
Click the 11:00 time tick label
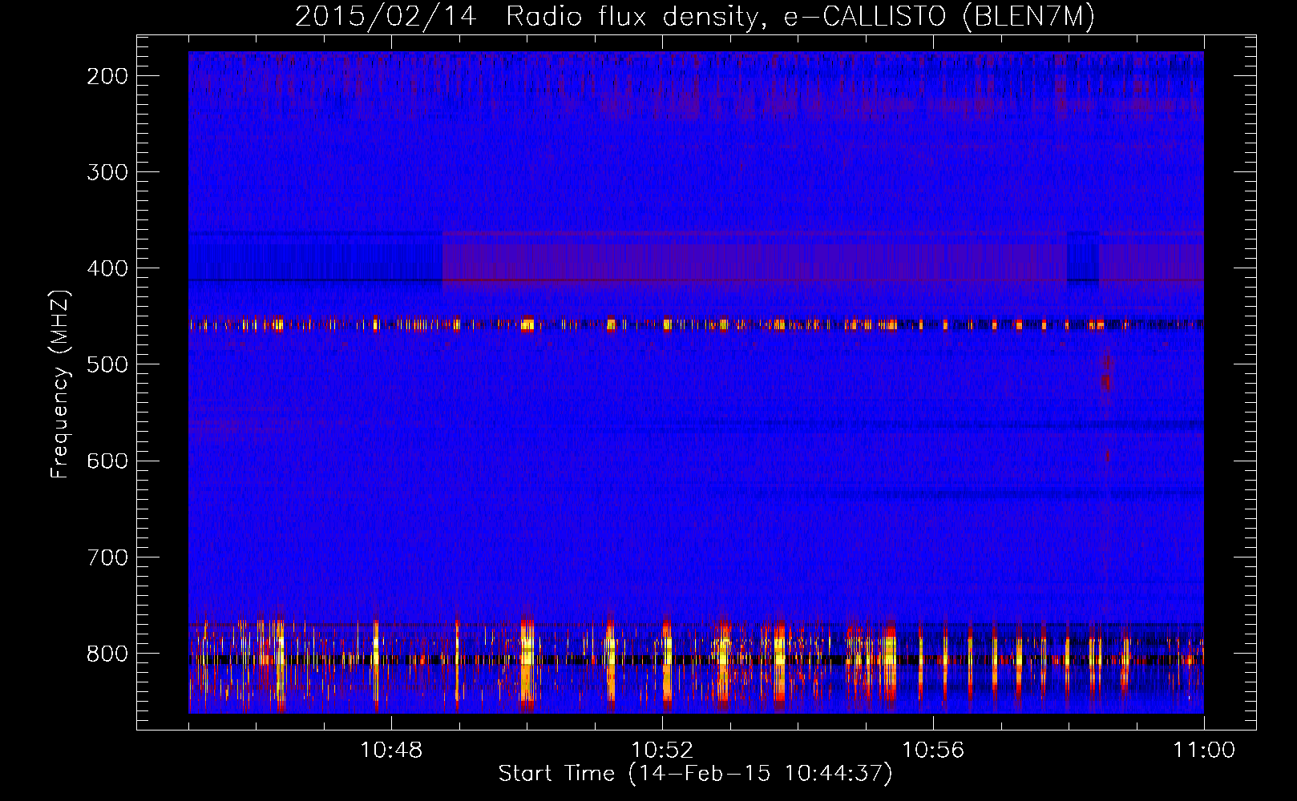pos(1204,751)
